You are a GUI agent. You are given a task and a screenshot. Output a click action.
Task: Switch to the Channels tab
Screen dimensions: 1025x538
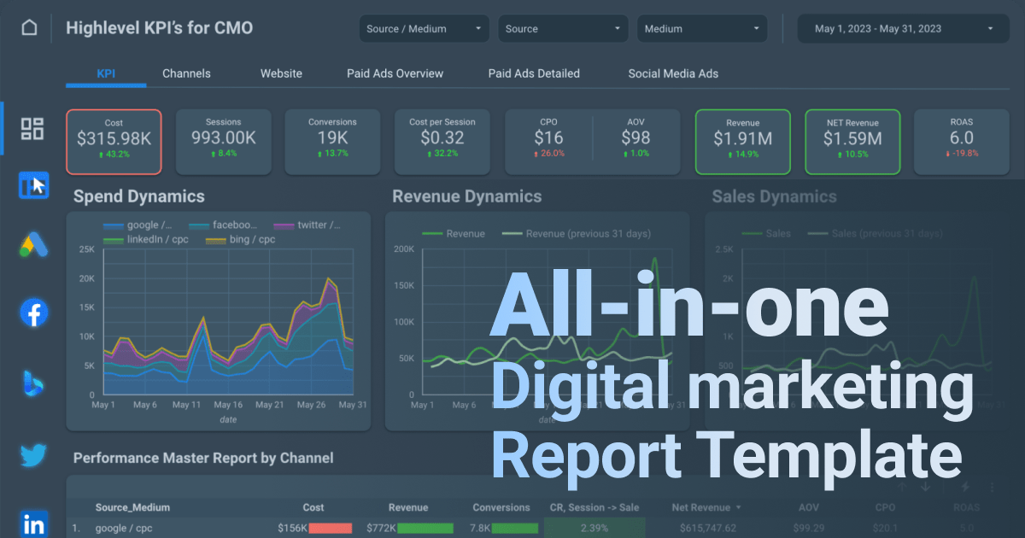[x=186, y=73]
